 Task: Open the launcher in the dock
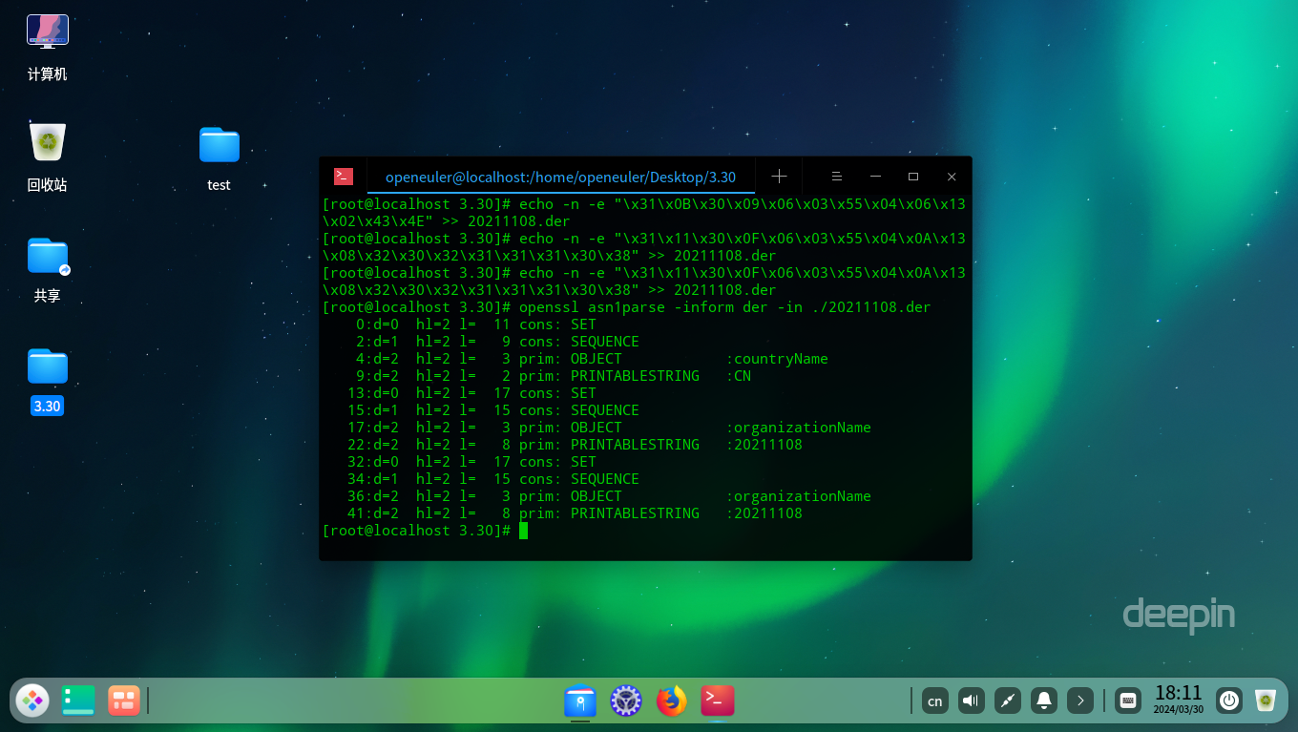pos(32,701)
